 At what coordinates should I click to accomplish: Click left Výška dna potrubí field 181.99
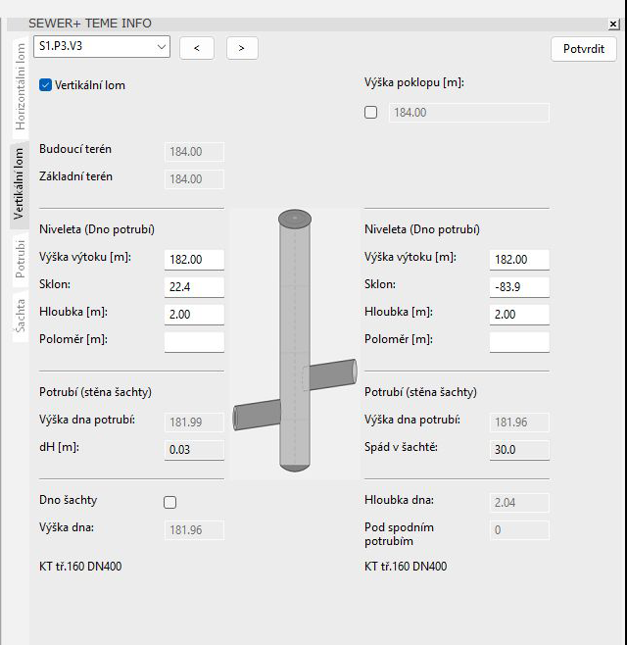(x=195, y=422)
